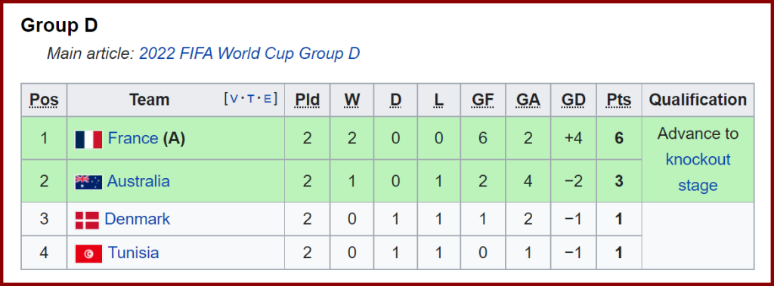Click the GD column header abbreviation
Screen dimensions: 774x286
[573, 100]
